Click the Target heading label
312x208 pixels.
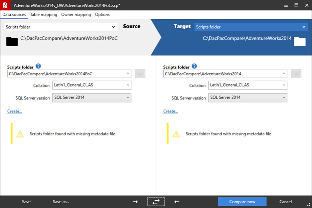[182, 26]
